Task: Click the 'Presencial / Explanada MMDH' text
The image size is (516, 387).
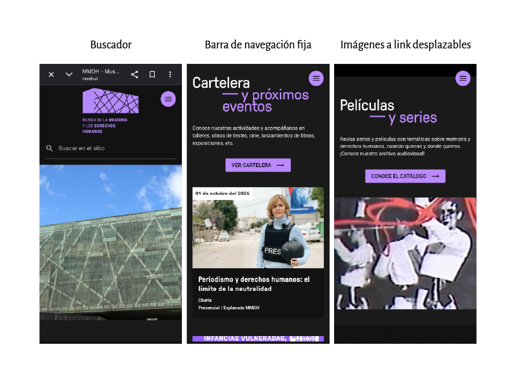Action: [x=229, y=308]
